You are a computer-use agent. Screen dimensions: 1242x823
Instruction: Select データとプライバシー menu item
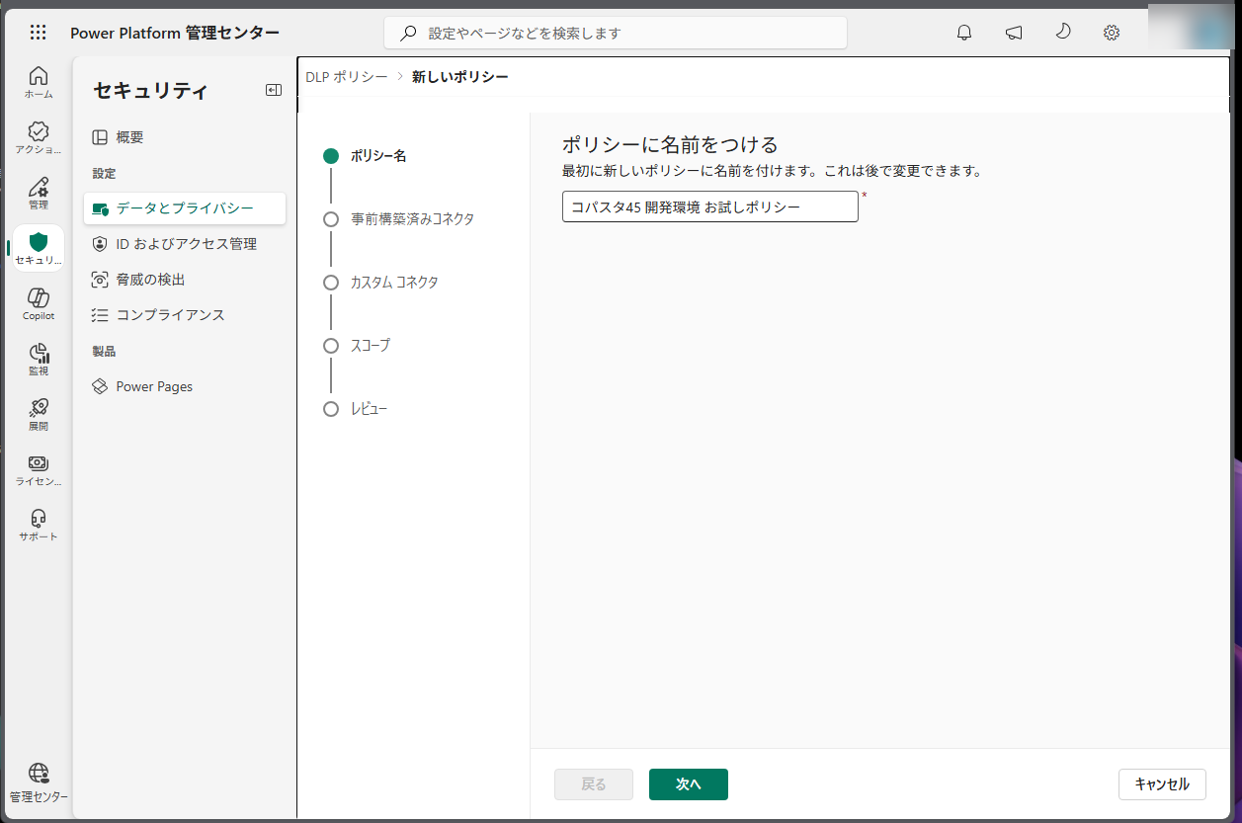pyautogui.click(x=185, y=208)
